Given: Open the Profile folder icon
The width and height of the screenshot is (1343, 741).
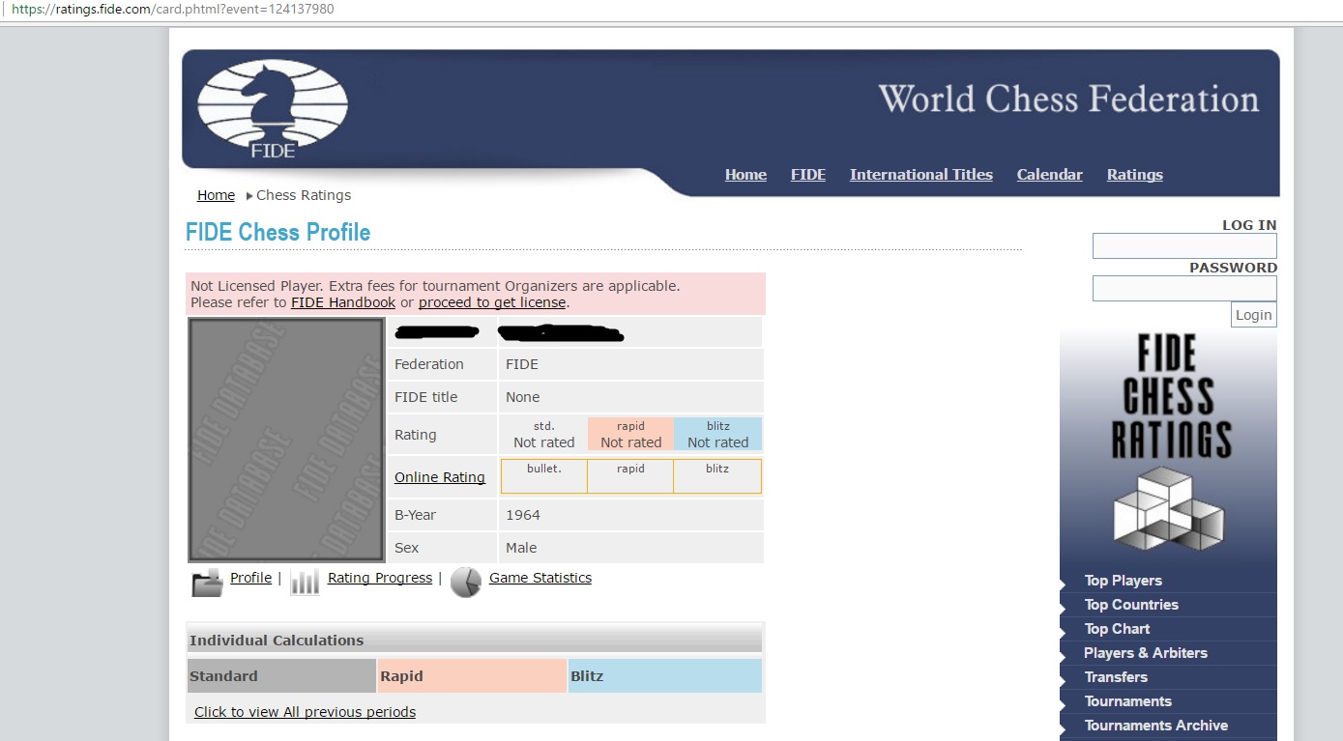Looking at the screenshot, I should tap(207, 583).
